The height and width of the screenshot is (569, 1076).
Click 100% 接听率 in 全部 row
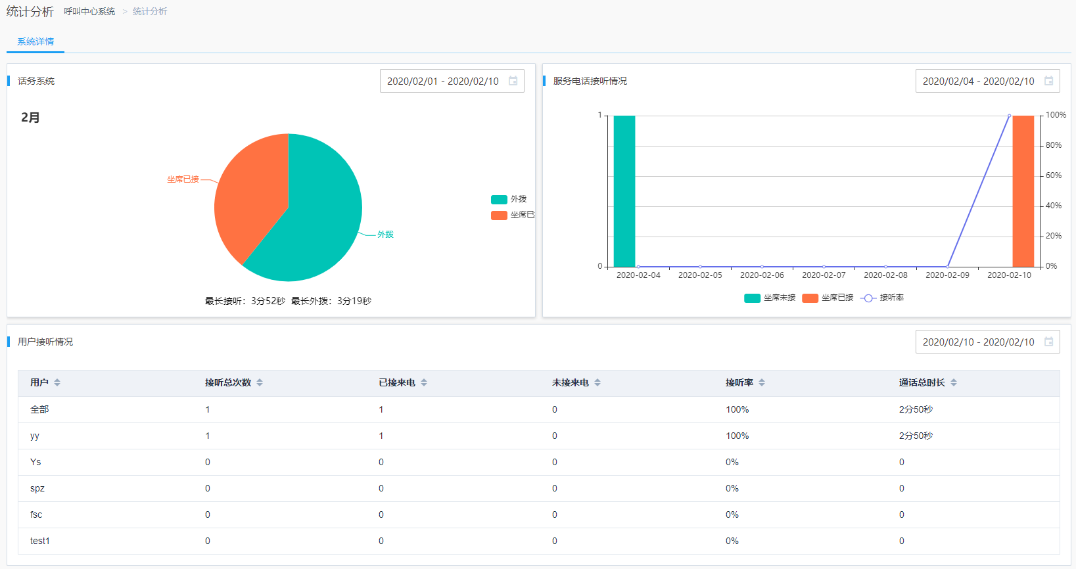pos(737,409)
